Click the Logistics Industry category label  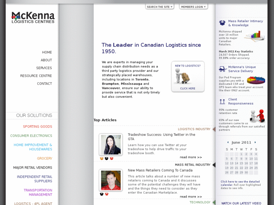tap(194, 129)
